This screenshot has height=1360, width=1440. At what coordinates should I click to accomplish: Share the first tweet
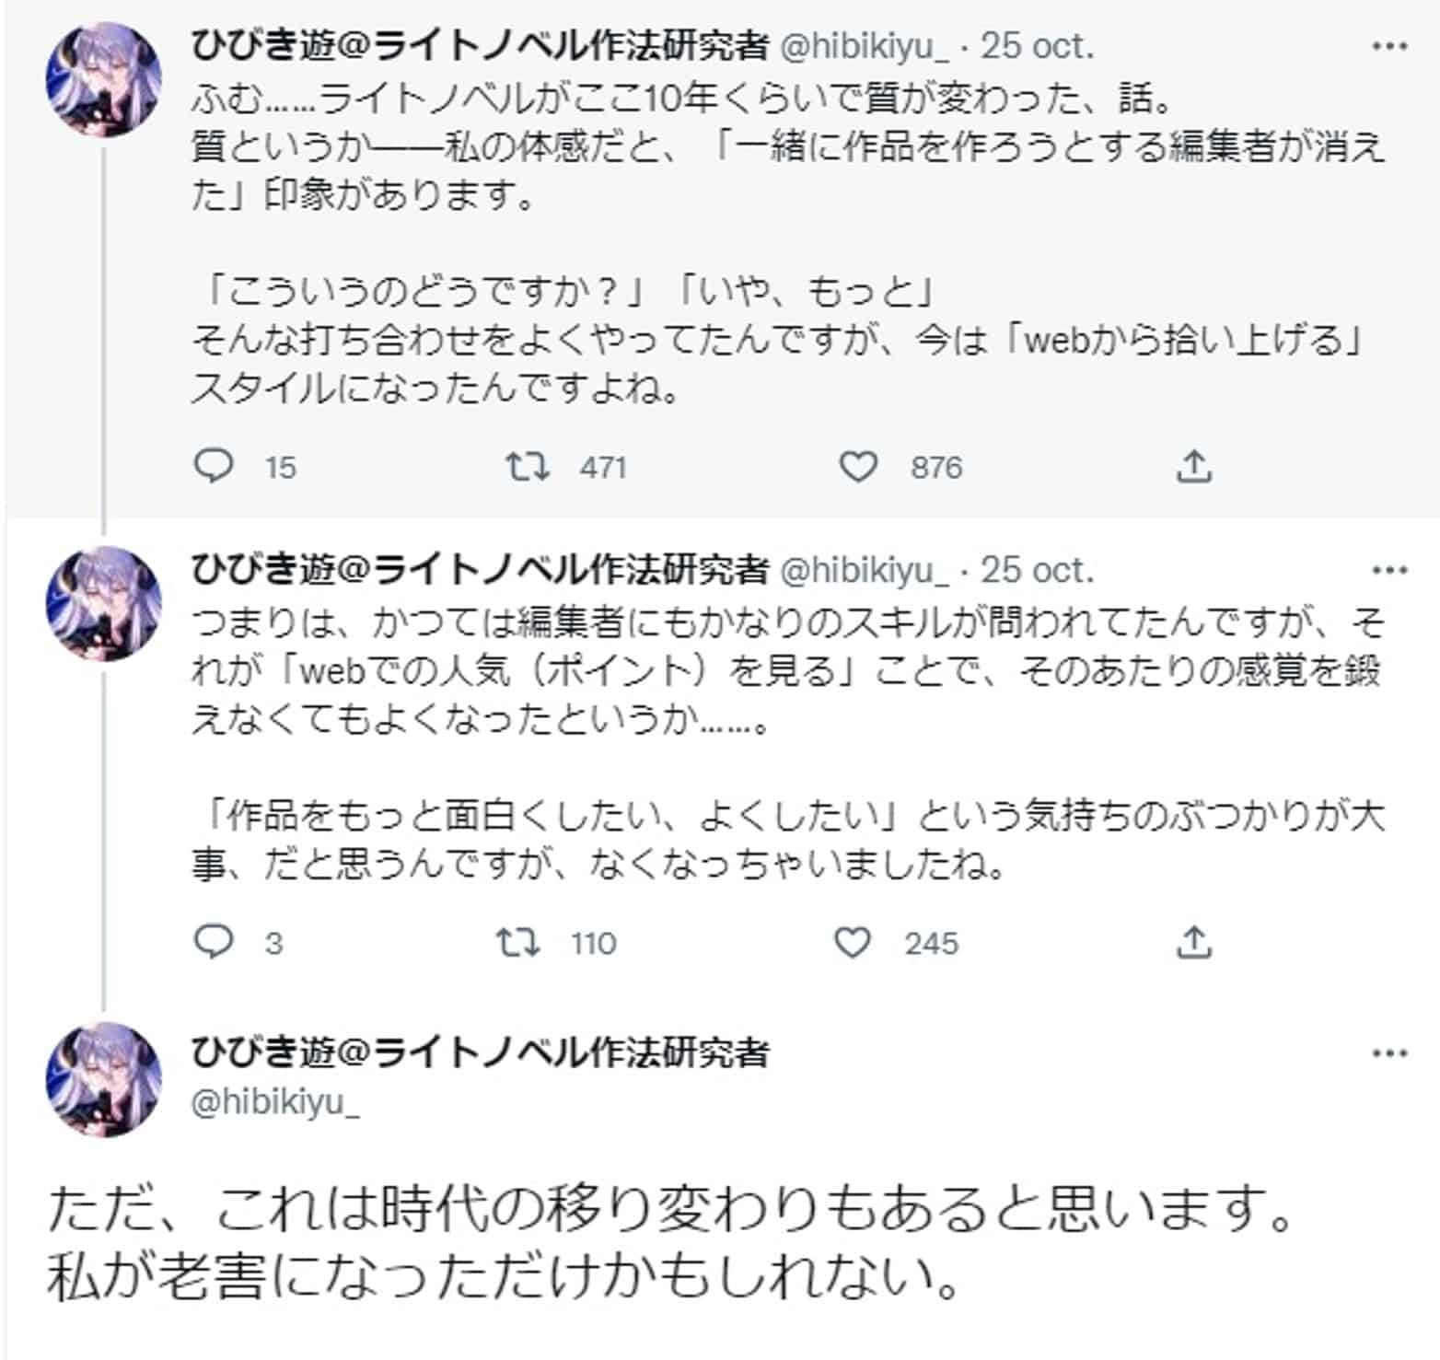(x=1193, y=467)
